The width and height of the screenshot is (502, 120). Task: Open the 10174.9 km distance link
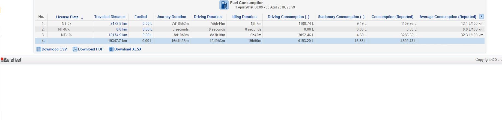(x=118, y=35)
